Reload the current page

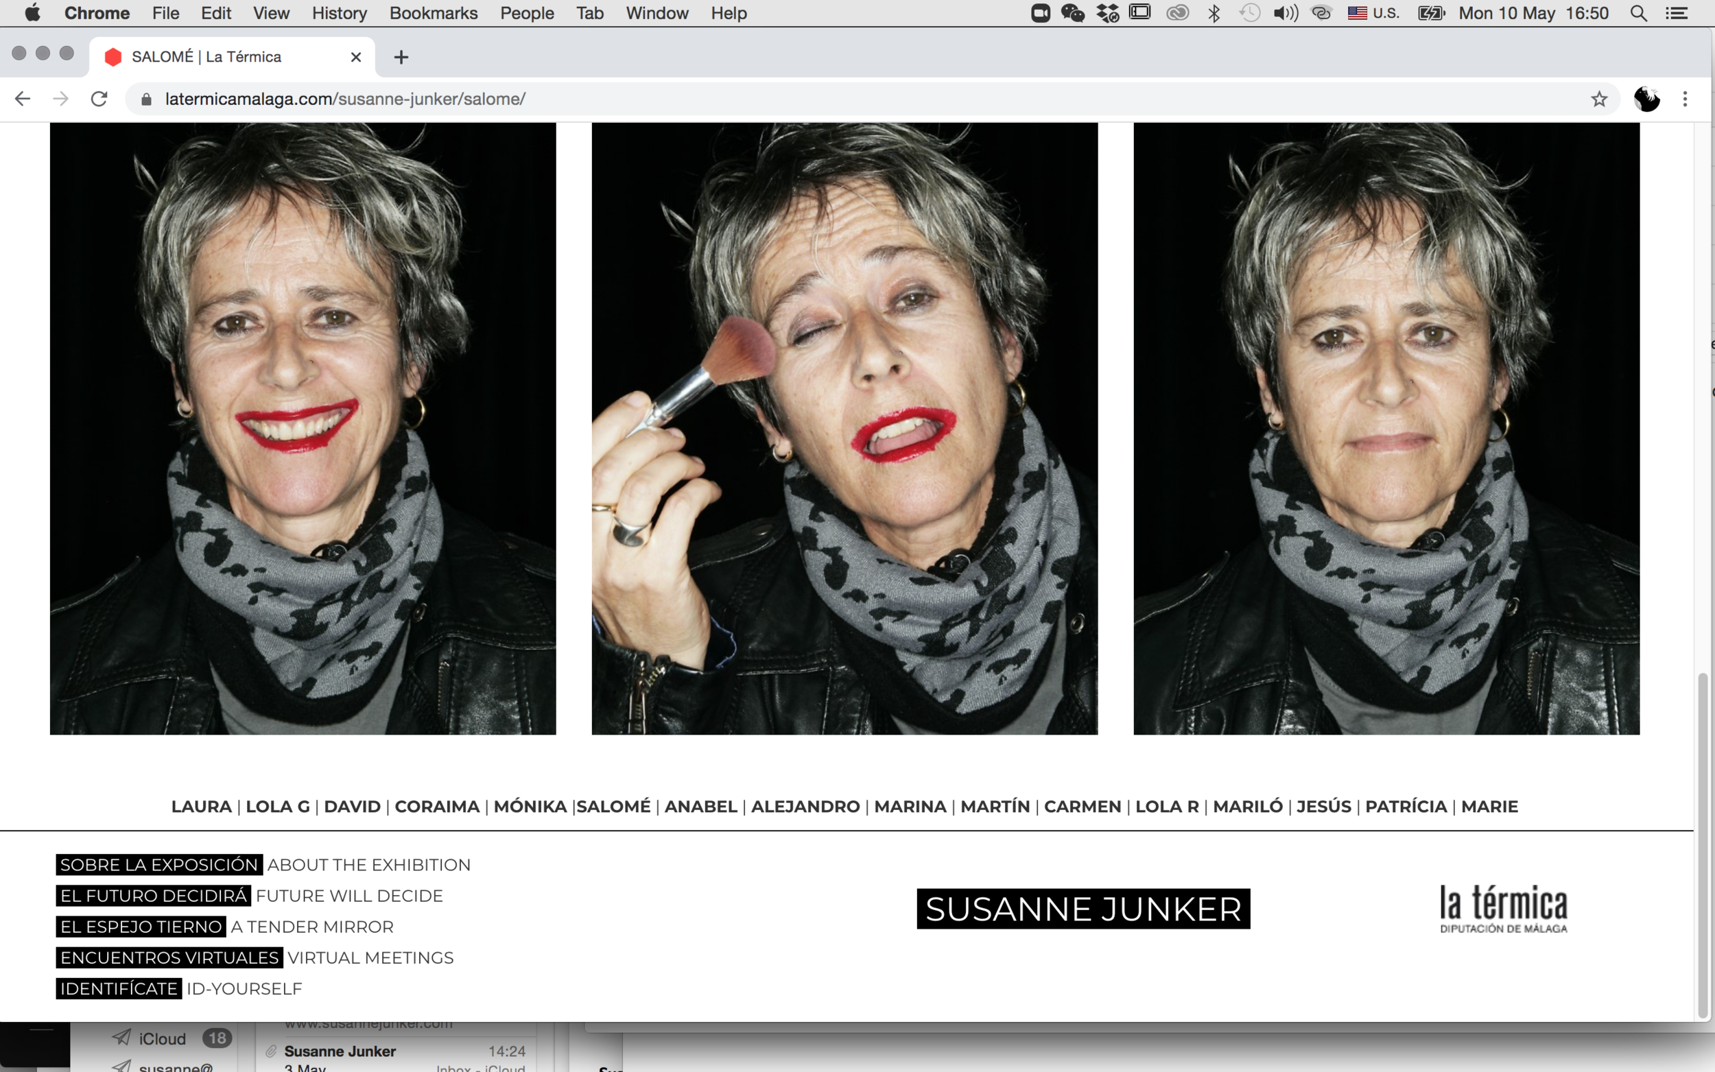(99, 99)
